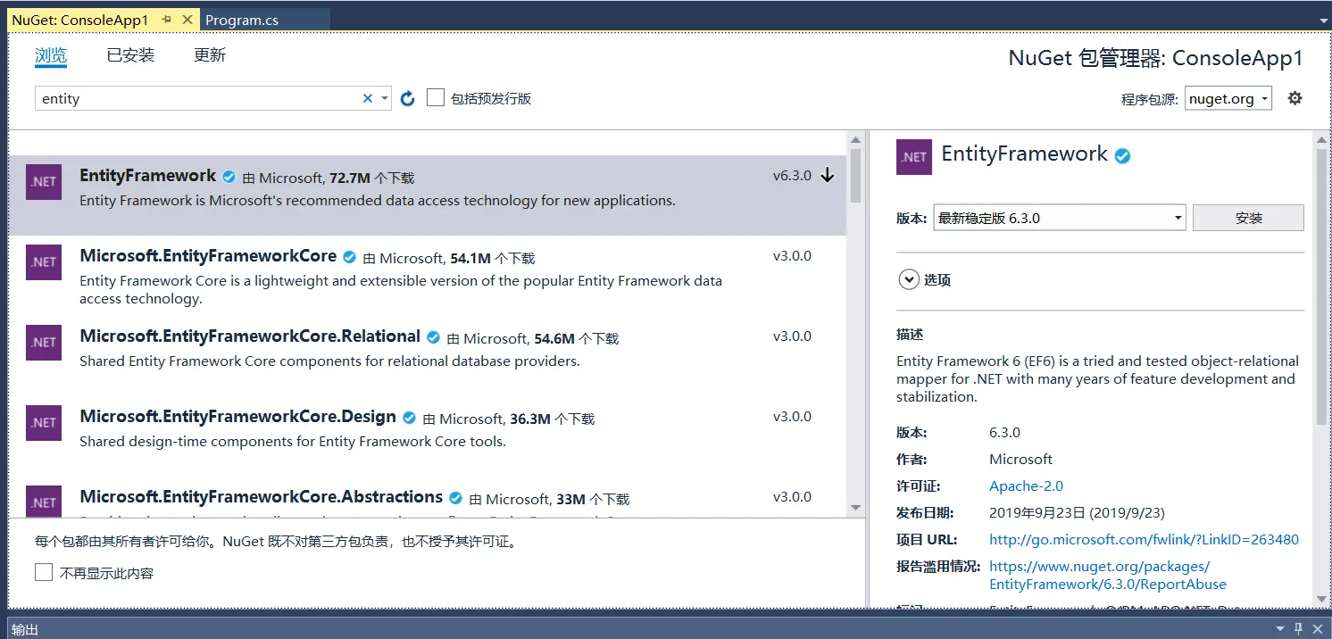Viewport: 1332px width, 639px height.
Task: Click details pane scrollbar down arrow
Action: (1322, 598)
